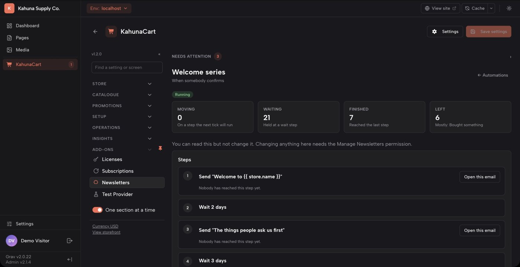Screen dimensions: 520x267
Task: Open the Test Provider page
Action: click(x=127, y=194)
